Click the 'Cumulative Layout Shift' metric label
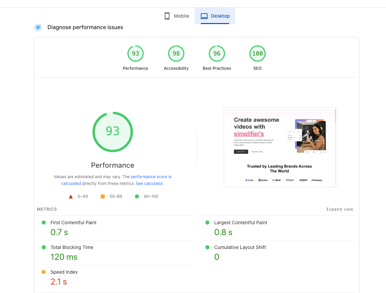The image size is (386, 293). tap(240, 247)
